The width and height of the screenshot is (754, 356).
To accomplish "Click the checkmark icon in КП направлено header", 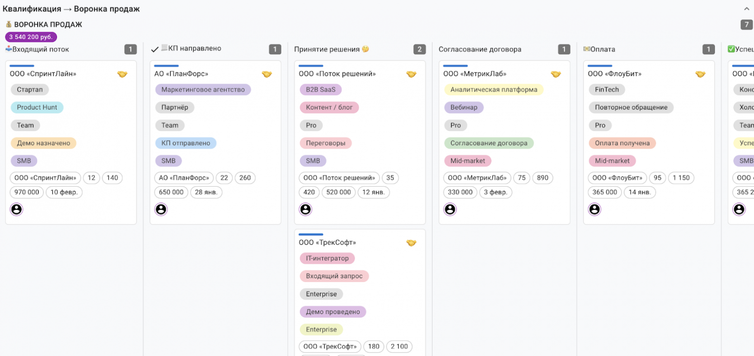I will (x=156, y=48).
